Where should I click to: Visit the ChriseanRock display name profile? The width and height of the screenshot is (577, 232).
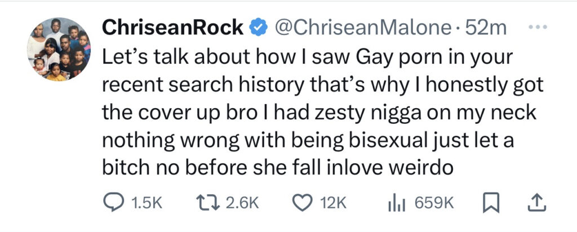(172, 28)
